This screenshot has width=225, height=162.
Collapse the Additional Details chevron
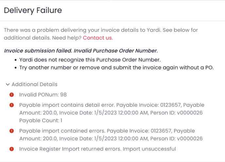(x=8, y=85)
